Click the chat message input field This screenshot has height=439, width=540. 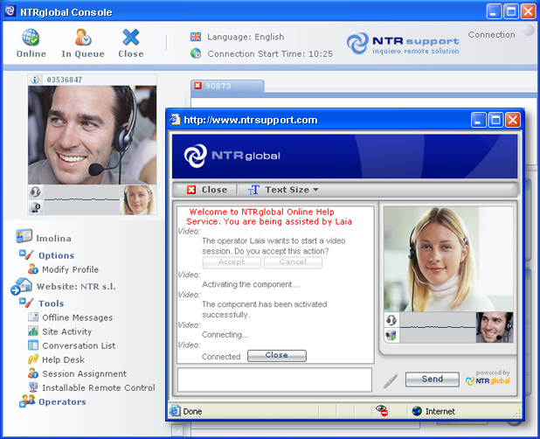point(274,380)
